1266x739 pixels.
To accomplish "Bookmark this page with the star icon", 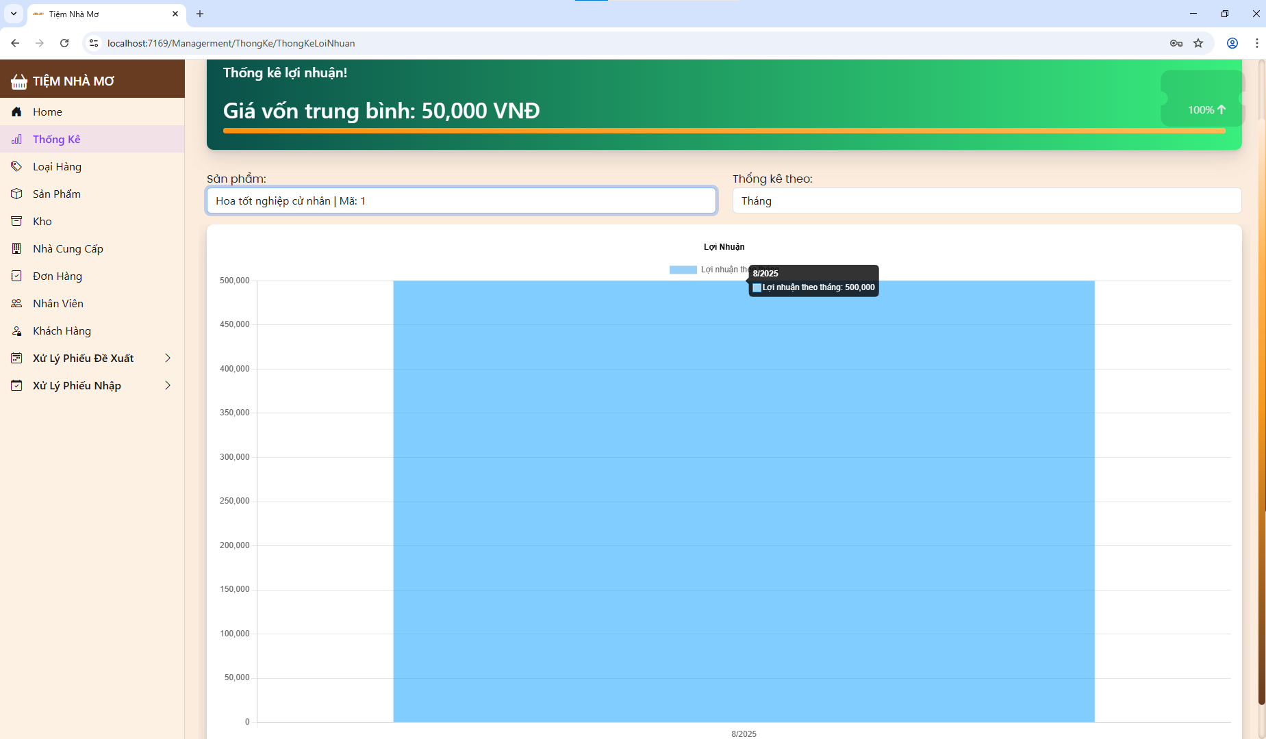I will [1198, 43].
